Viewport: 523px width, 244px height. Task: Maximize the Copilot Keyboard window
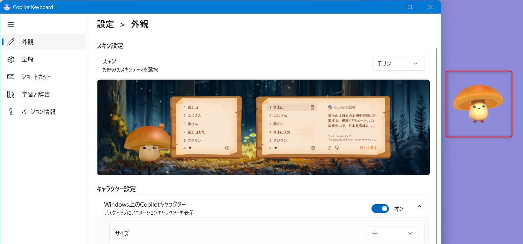(410, 7)
